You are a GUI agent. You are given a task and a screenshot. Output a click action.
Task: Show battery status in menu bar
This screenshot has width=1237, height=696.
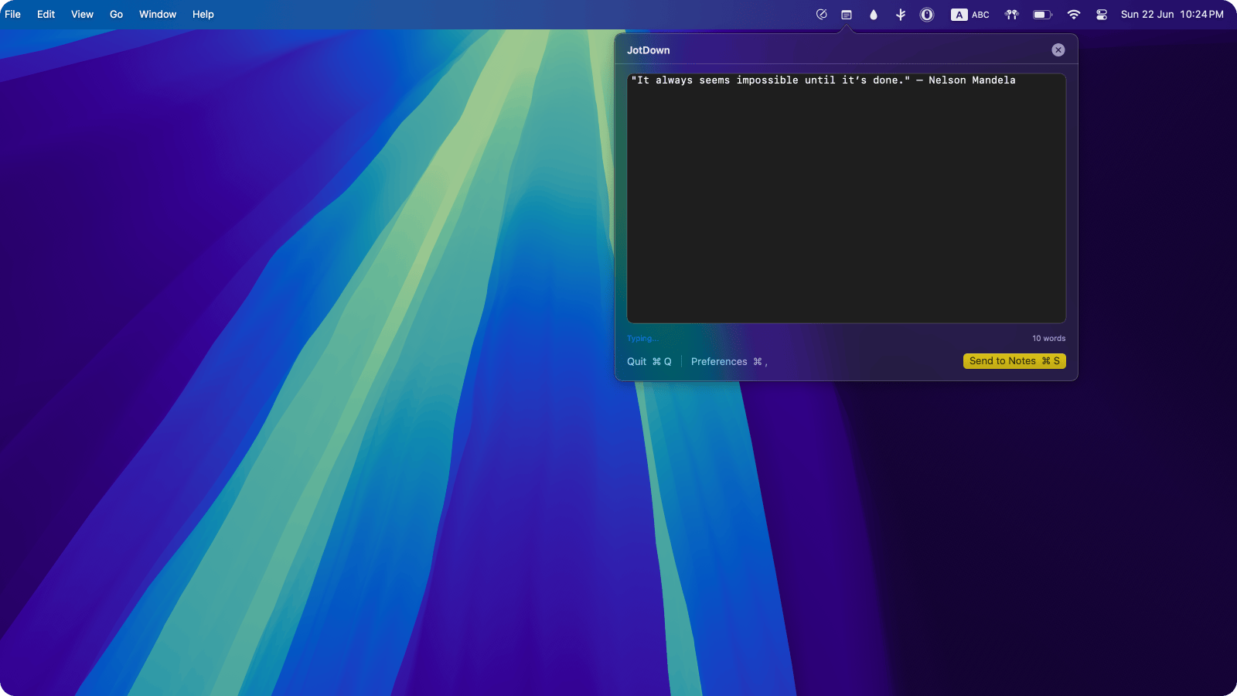point(1043,15)
